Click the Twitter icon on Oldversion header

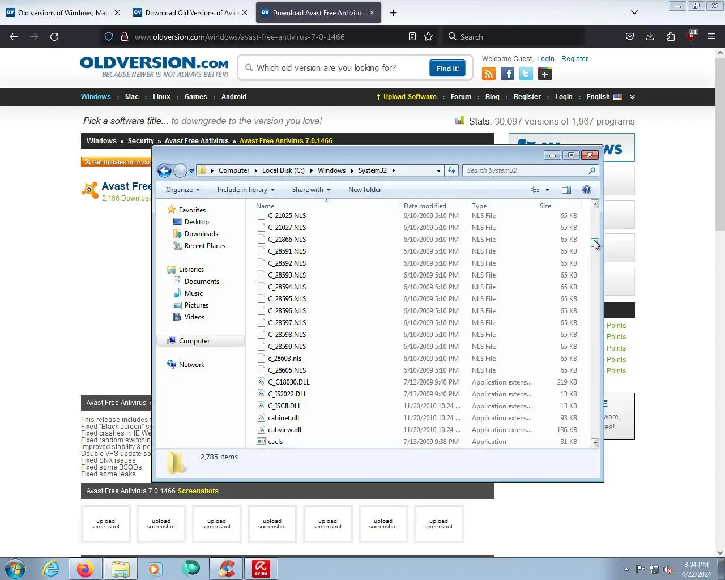click(526, 74)
